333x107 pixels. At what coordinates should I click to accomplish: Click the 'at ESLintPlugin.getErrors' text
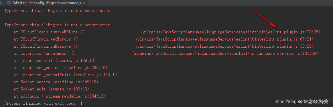coord(42,39)
